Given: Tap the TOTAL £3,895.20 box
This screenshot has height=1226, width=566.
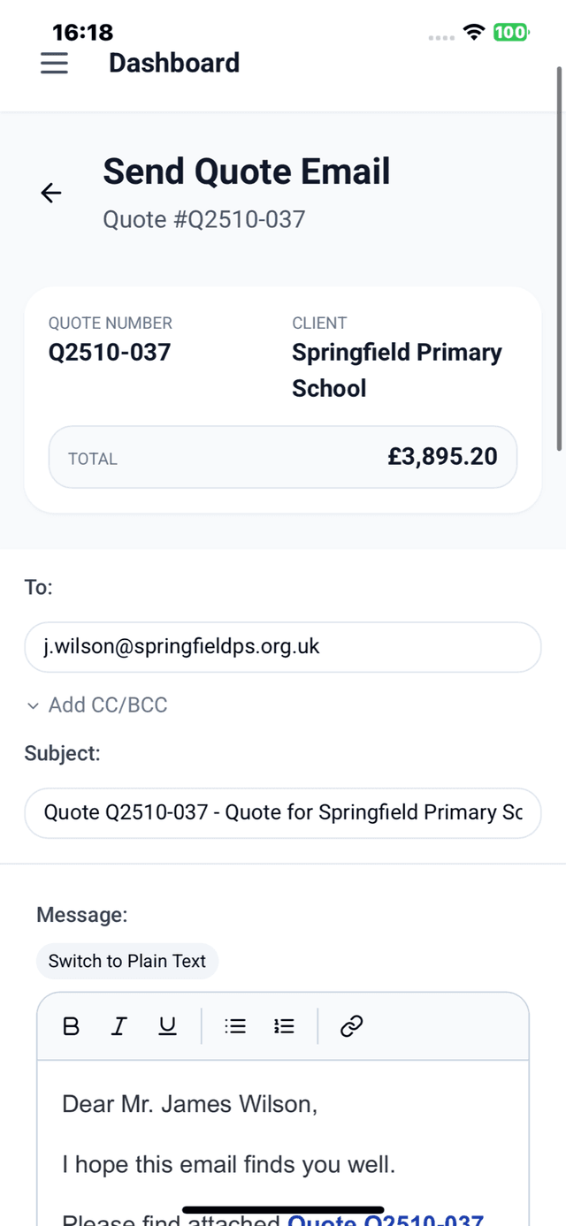Looking at the screenshot, I should pos(282,457).
